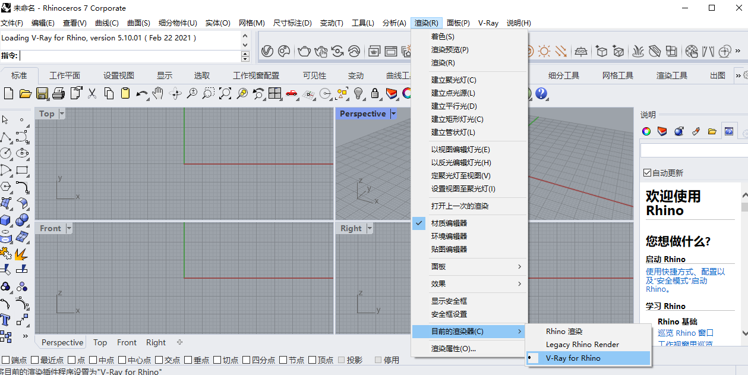The image size is (748, 375).
Task: Switch to the 渲染工具 tab
Action: [x=671, y=75]
